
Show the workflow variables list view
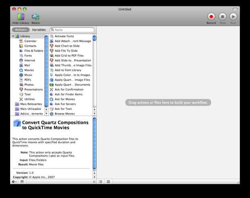(108, 181)
